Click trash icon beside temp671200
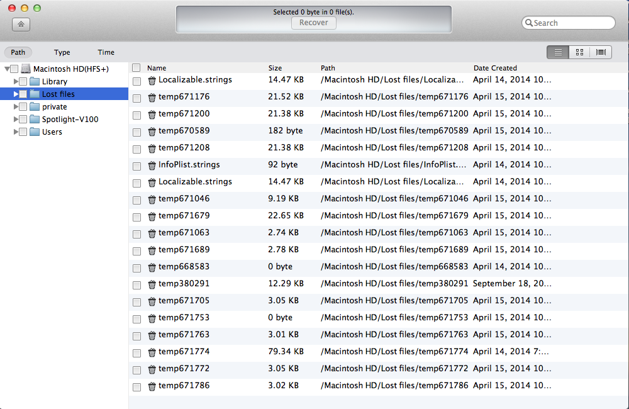The width and height of the screenshot is (629, 409). (152, 115)
